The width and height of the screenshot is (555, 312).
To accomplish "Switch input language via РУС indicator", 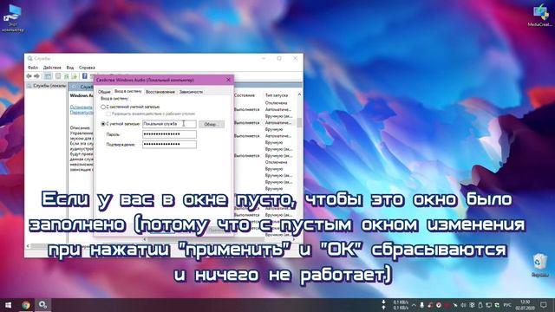I will pos(507,305).
